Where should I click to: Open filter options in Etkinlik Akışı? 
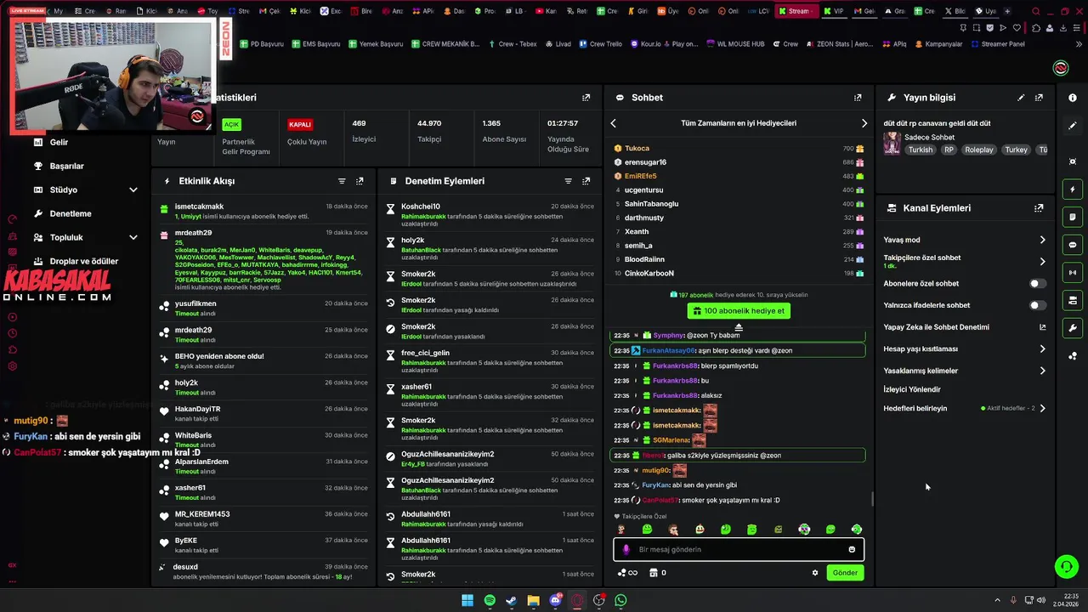342,181
